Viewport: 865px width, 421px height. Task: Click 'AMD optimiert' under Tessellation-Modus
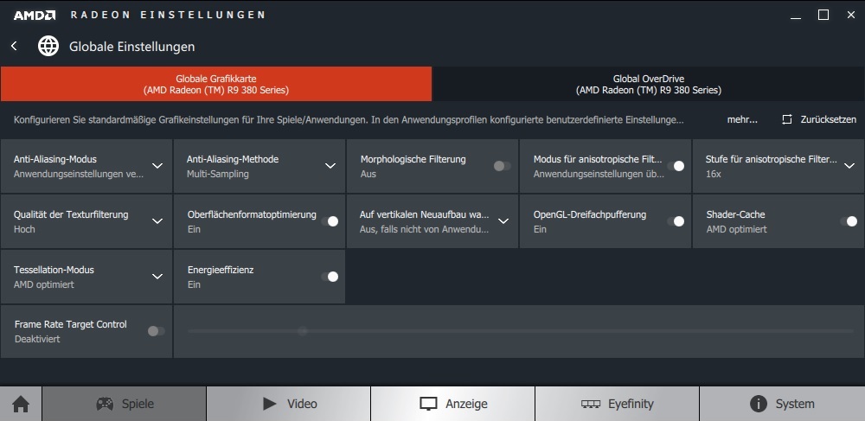pos(44,285)
